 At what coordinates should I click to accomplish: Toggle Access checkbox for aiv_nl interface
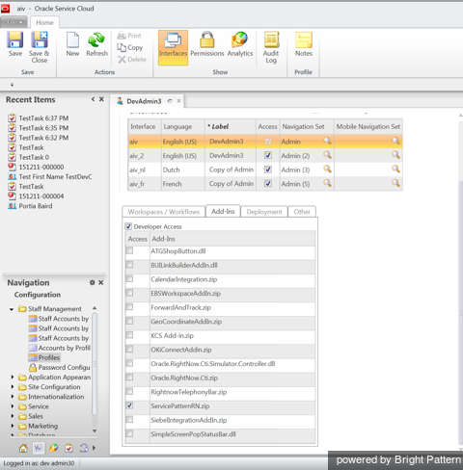[x=268, y=170]
